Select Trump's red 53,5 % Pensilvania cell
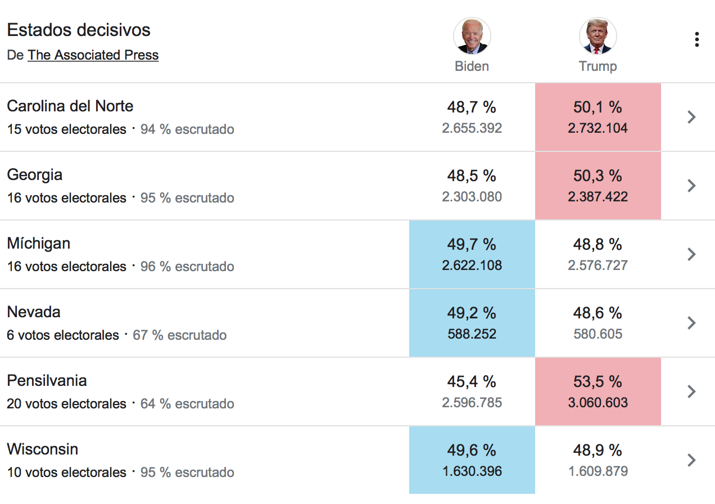This screenshot has height=504, width=715. click(598, 391)
